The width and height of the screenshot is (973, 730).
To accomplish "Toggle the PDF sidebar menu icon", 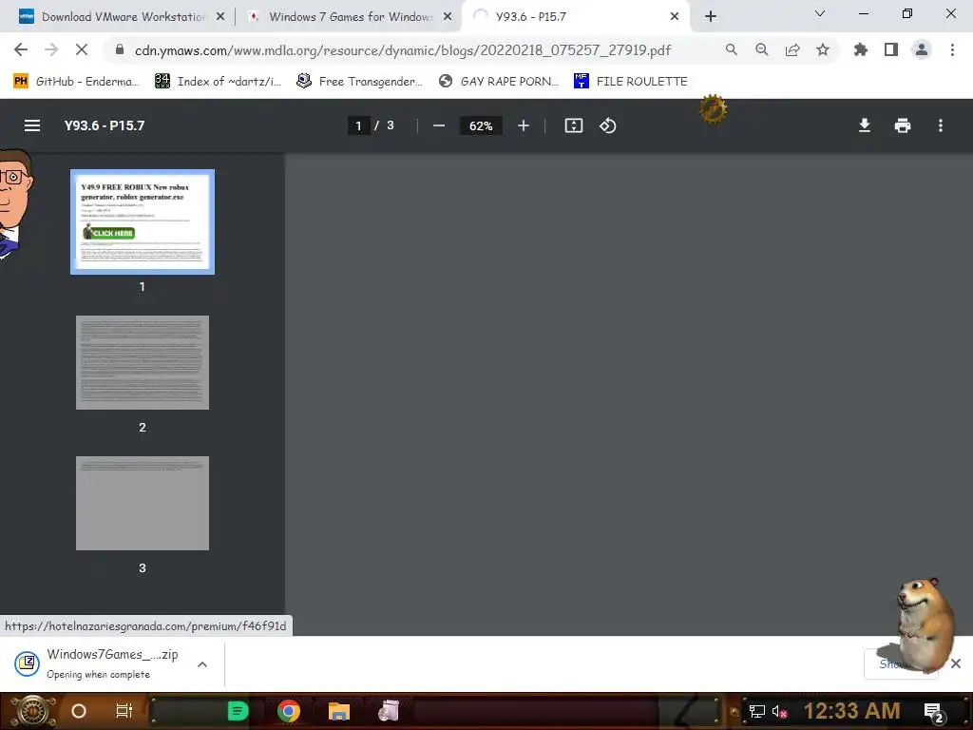I will 32,125.
